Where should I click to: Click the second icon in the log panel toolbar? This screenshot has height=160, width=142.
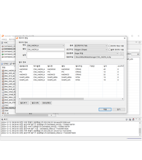click(x=130, y=119)
